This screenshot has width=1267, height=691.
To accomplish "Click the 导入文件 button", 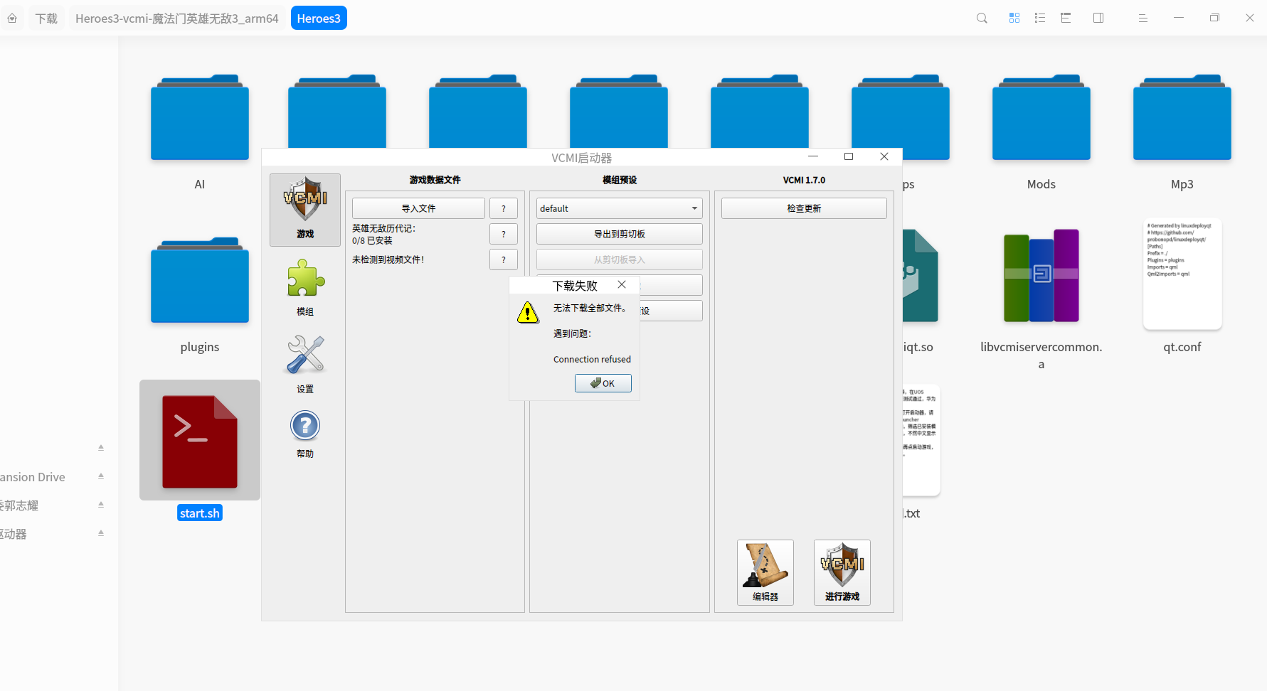I will pos(418,208).
